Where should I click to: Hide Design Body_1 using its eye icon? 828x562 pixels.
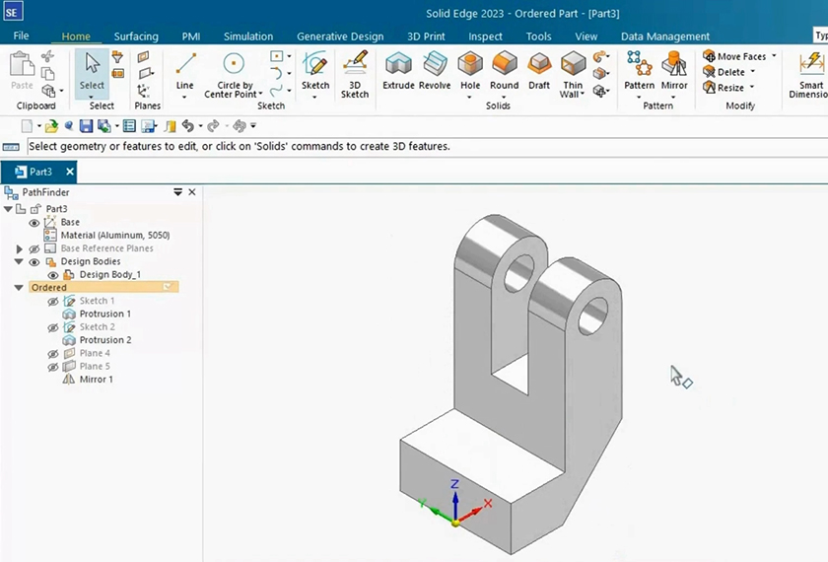coord(53,275)
